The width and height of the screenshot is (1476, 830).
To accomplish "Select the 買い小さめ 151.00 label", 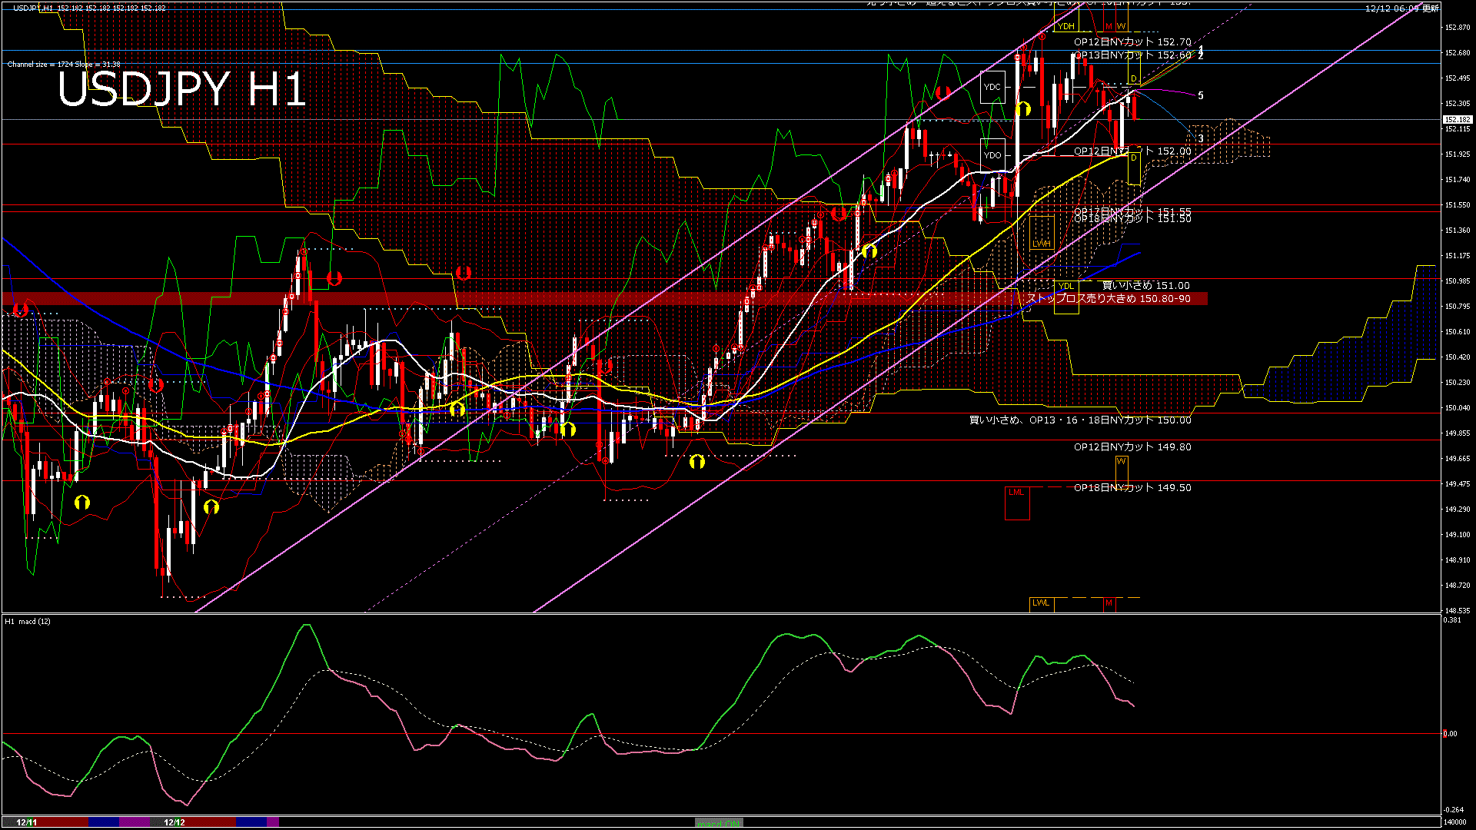I will point(1145,285).
